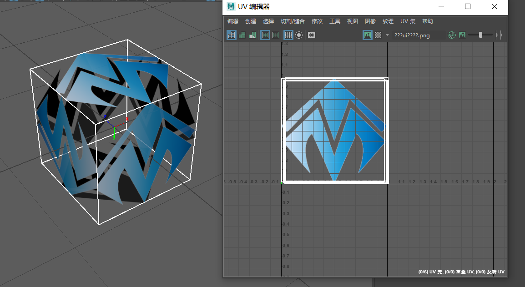Click the transform axis gizmo at the cube center
Image resolution: width=525 pixels, height=287 pixels.
[x=115, y=127]
